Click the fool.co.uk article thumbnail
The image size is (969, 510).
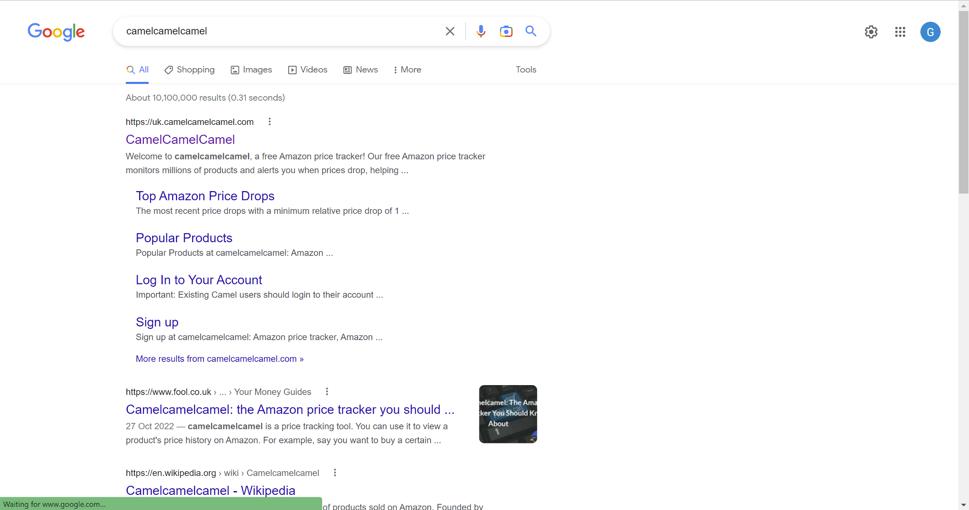(508, 414)
